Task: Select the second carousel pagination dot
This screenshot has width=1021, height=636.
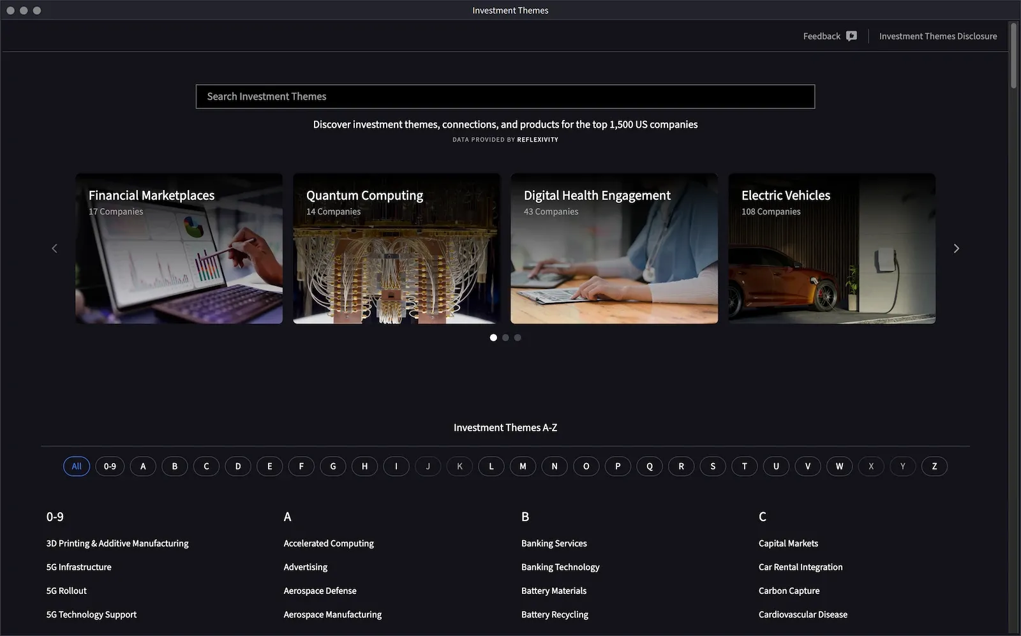Action: click(x=505, y=337)
